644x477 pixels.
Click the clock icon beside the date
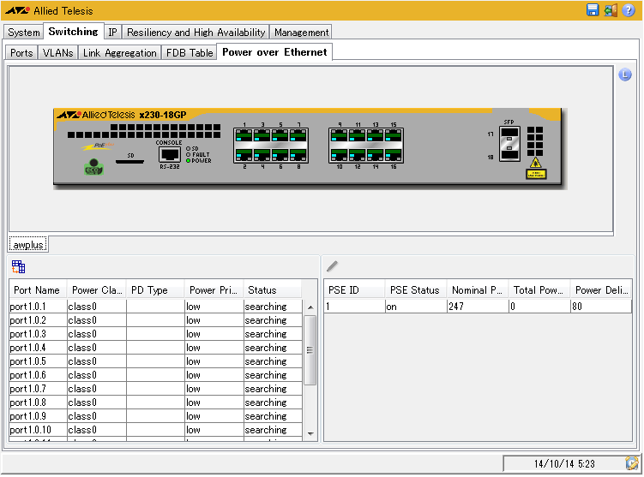coord(632,463)
